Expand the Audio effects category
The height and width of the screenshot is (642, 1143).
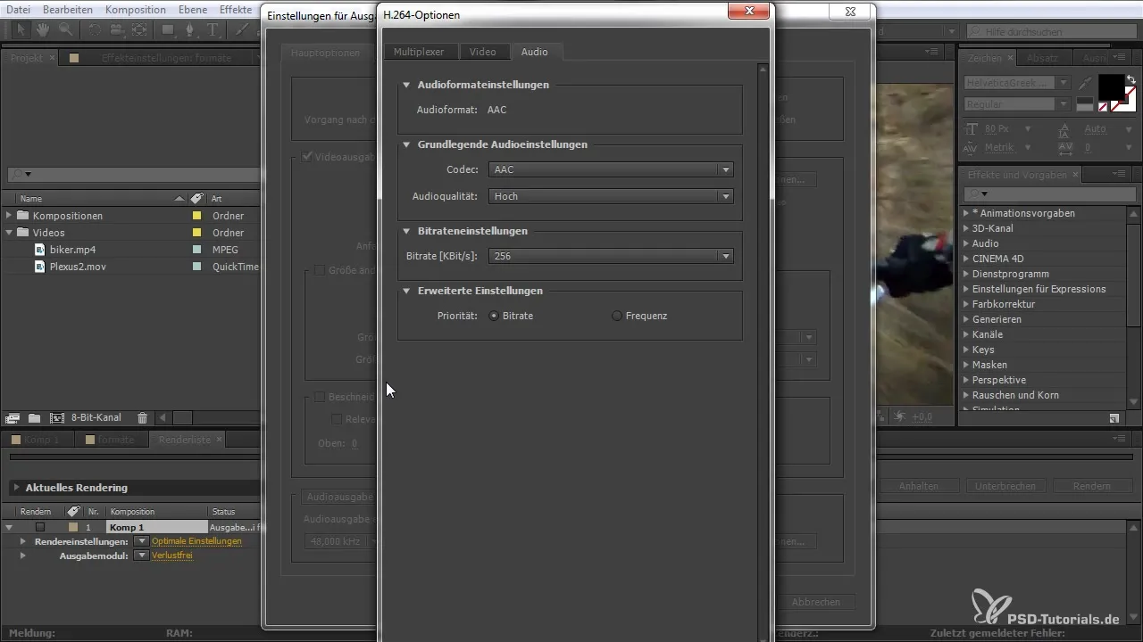click(x=966, y=243)
